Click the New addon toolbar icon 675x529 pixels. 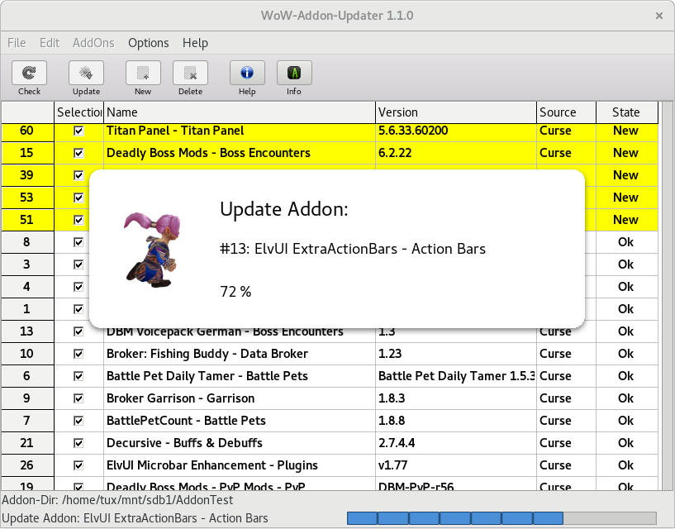click(143, 74)
